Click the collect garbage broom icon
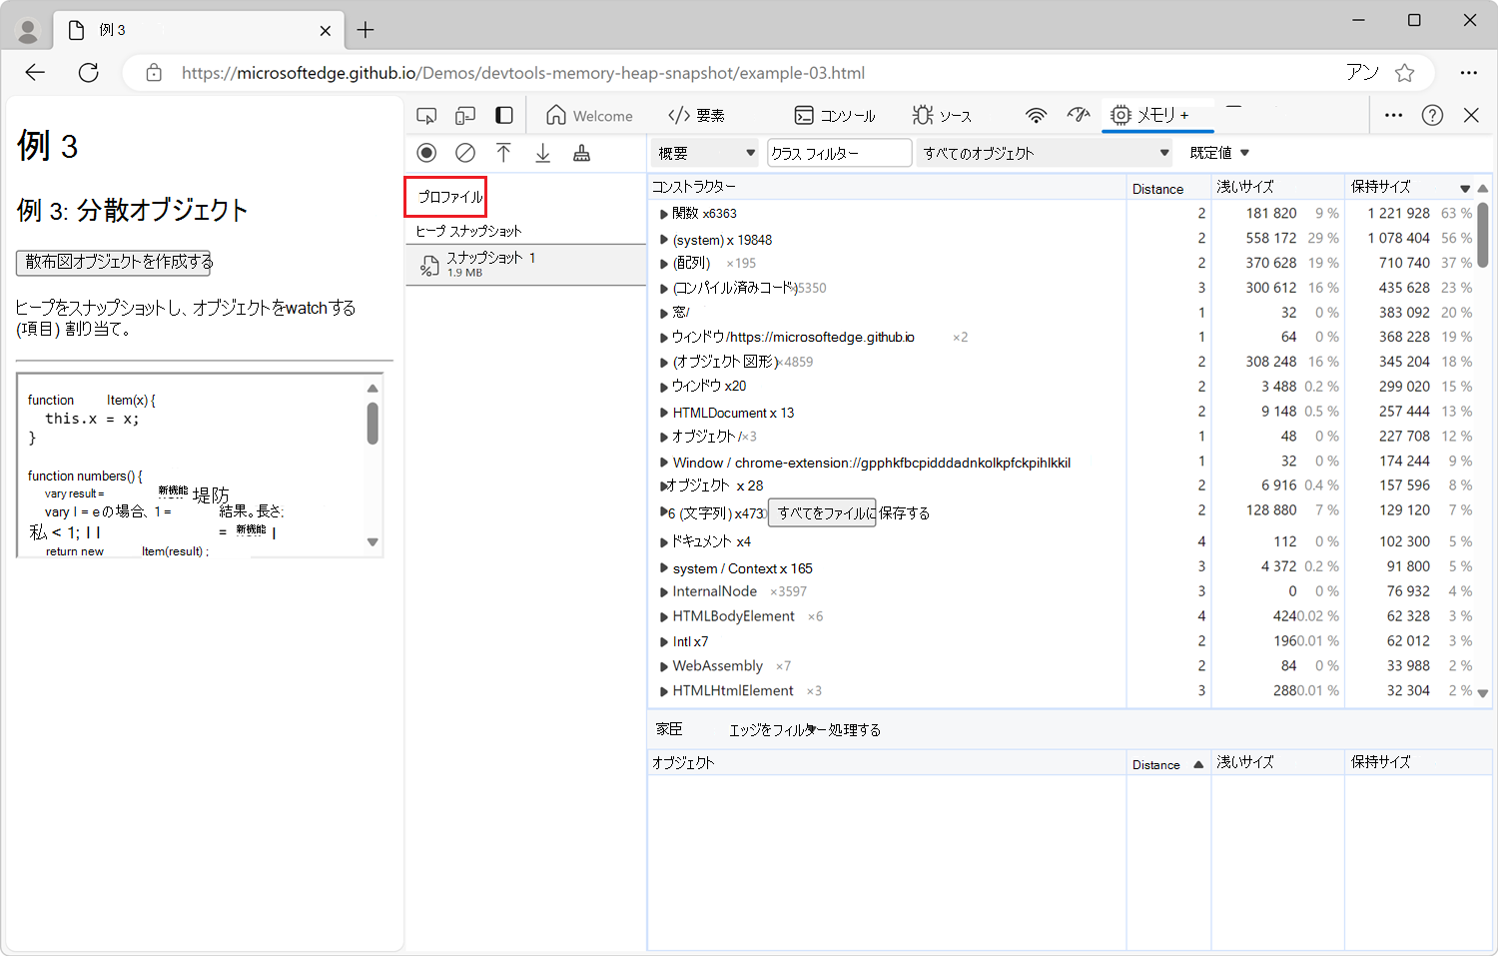 pos(581,153)
